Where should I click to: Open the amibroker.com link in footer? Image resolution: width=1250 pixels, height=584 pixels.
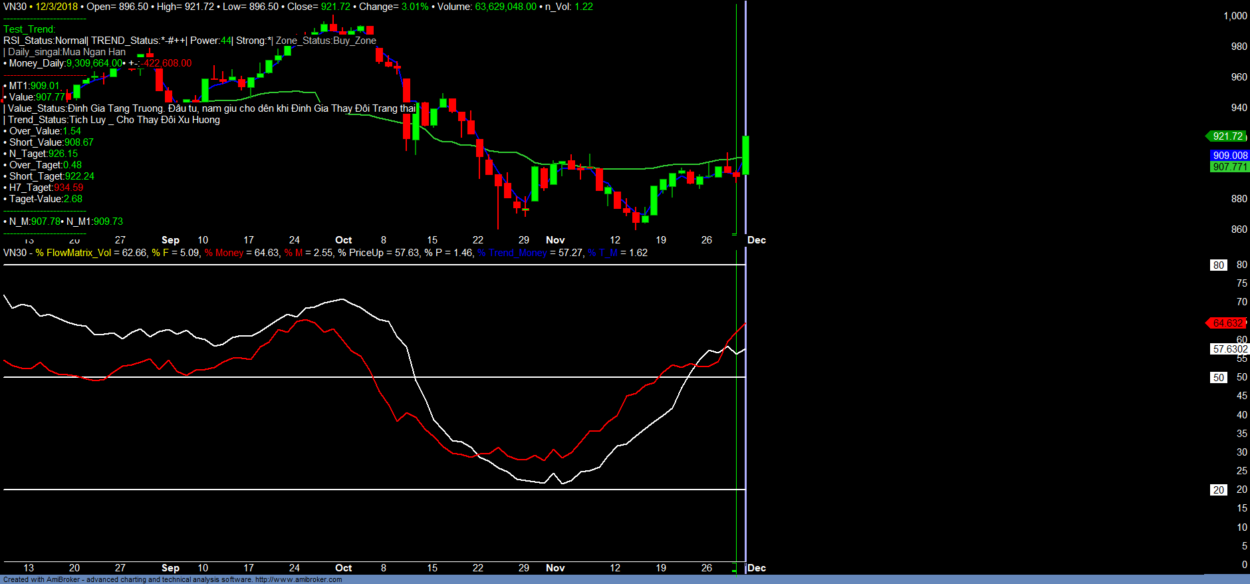click(x=299, y=579)
